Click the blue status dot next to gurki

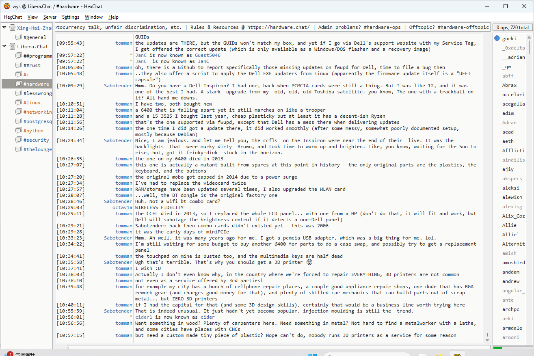(497, 39)
